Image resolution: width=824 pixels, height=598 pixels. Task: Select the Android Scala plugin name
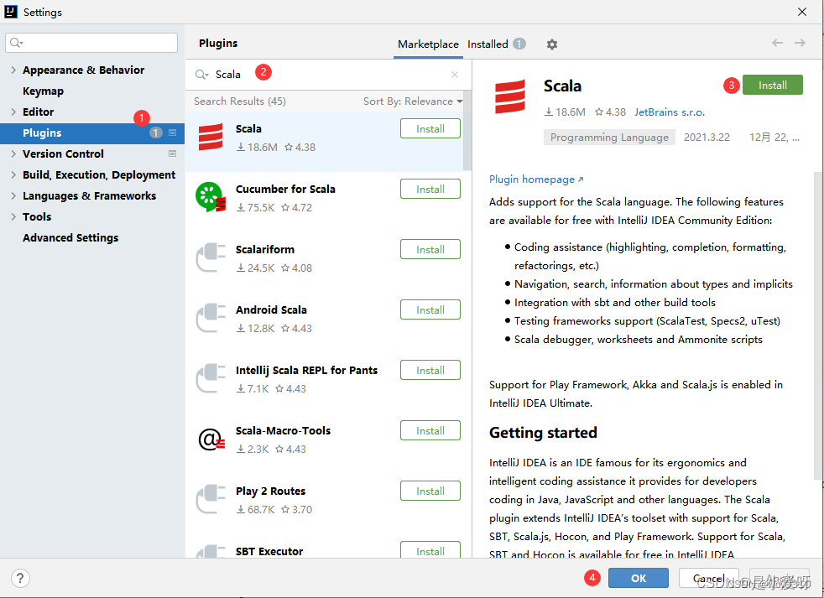(271, 310)
